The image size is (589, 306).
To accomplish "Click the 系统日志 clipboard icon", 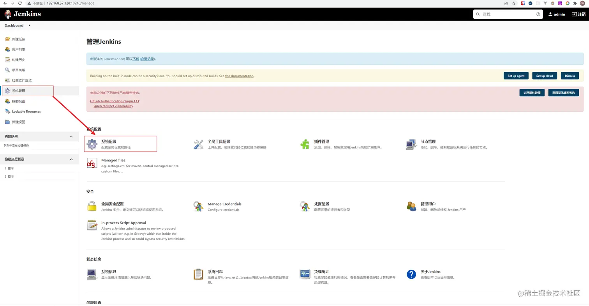I will (x=198, y=274).
